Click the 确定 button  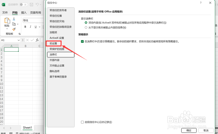coord(189,130)
